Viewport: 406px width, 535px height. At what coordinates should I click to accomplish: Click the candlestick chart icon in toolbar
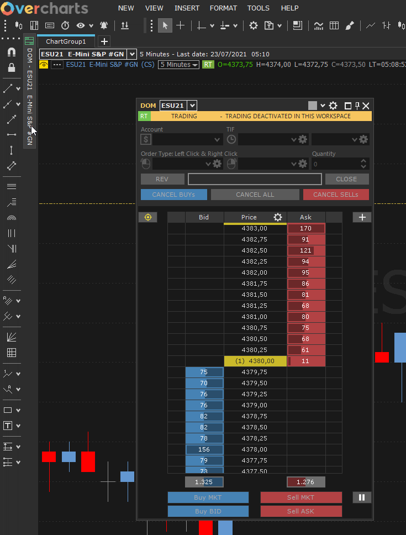[x=19, y=25]
